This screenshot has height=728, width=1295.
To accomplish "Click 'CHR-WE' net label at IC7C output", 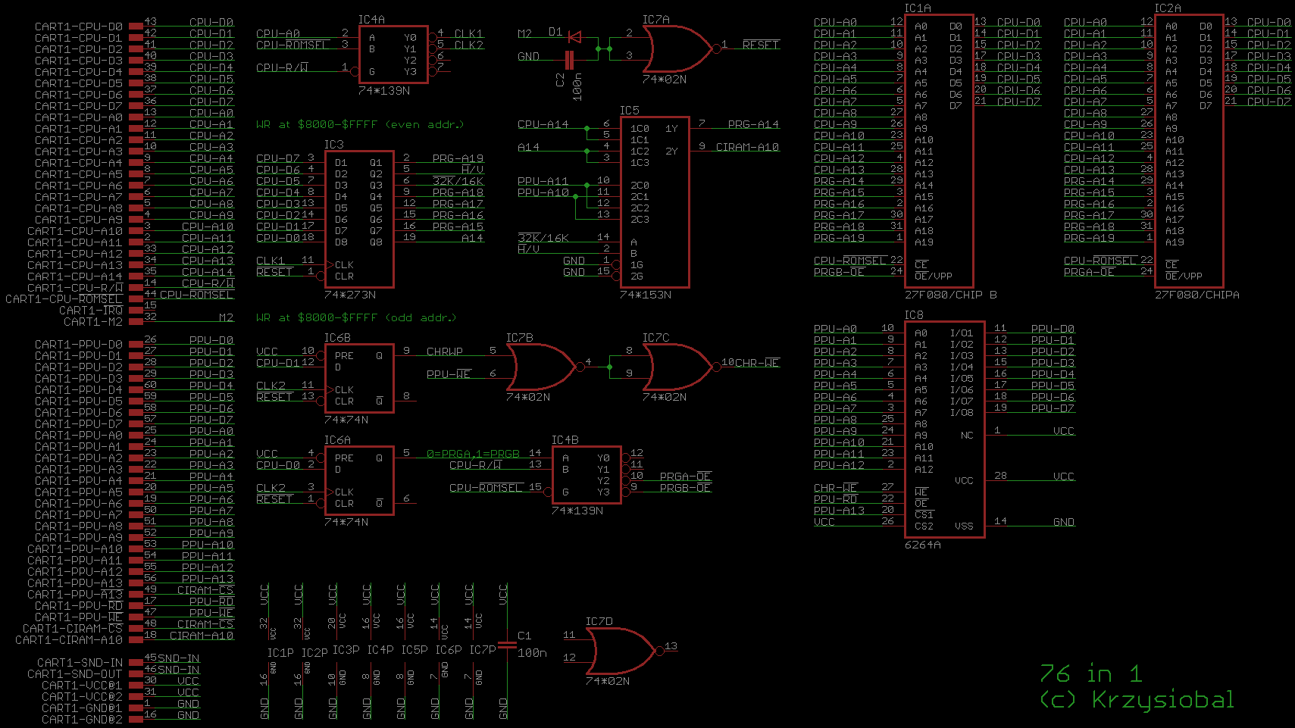I will click(757, 363).
